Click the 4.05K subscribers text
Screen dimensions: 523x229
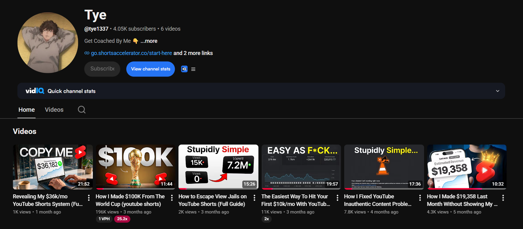point(134,29)
